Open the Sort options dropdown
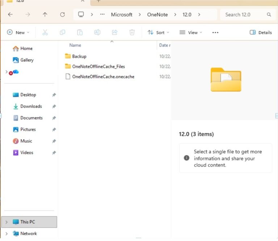Screen dimensions: 278x241 158,33
